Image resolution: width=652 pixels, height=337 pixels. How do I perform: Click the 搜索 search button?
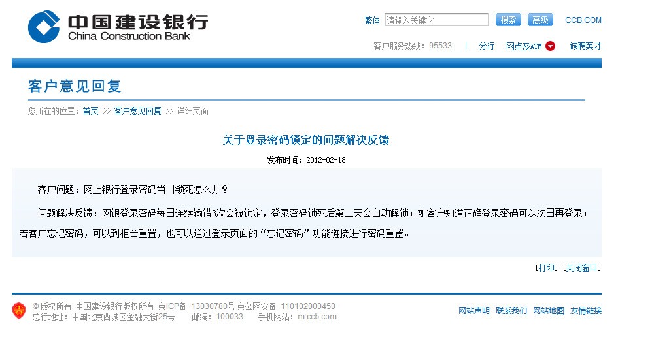[x=508, y=20]
